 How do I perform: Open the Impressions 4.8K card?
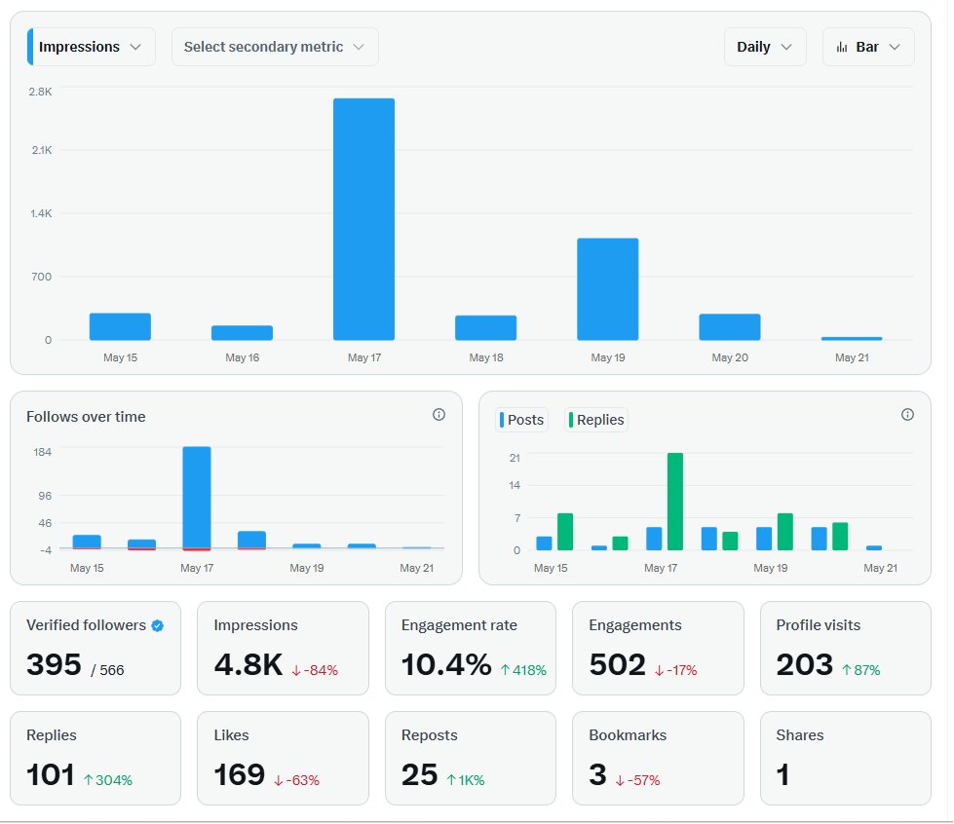(x=283, y=649)
